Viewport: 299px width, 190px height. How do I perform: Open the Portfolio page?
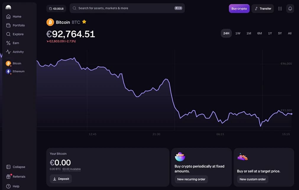pyautogui.click(x=15, y=25)
